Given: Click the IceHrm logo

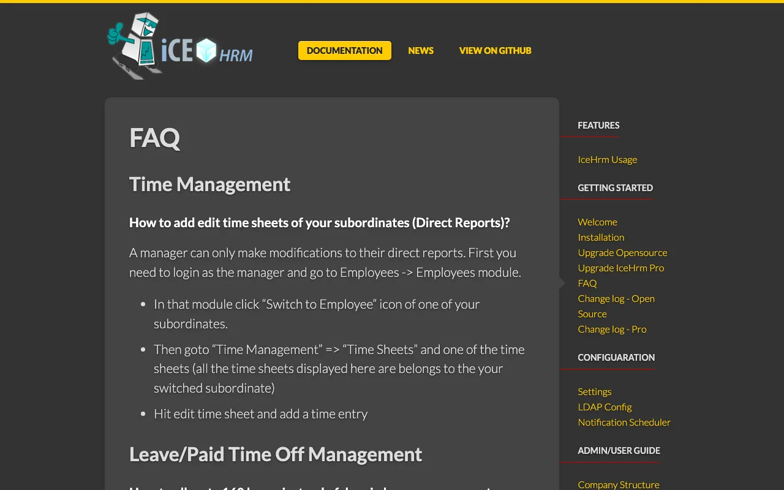Looking at the screenshot, I should coord(180,46).
